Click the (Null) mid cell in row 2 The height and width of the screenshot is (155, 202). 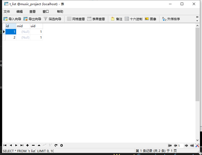(x=23, y=38)
